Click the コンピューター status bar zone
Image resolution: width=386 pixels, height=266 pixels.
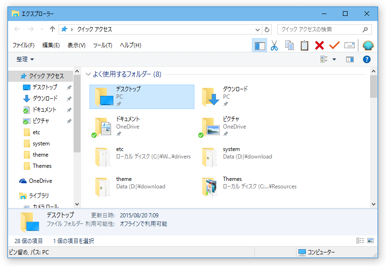click(x=316, y=252)
